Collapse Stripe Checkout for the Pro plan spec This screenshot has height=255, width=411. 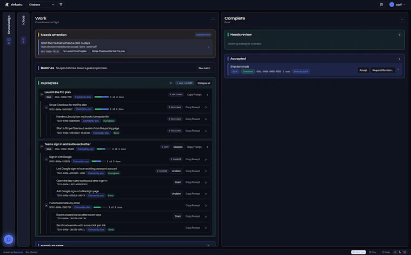[47, 107]
